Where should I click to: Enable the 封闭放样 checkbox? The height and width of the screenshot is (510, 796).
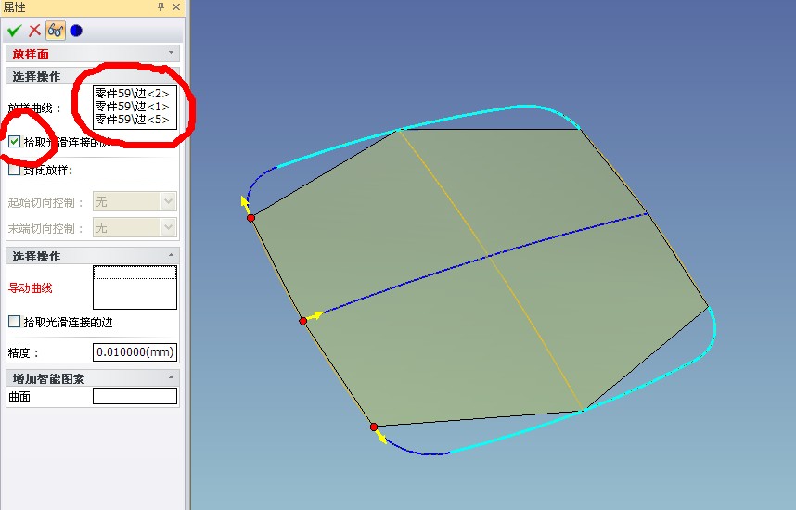tap(14, 170)
